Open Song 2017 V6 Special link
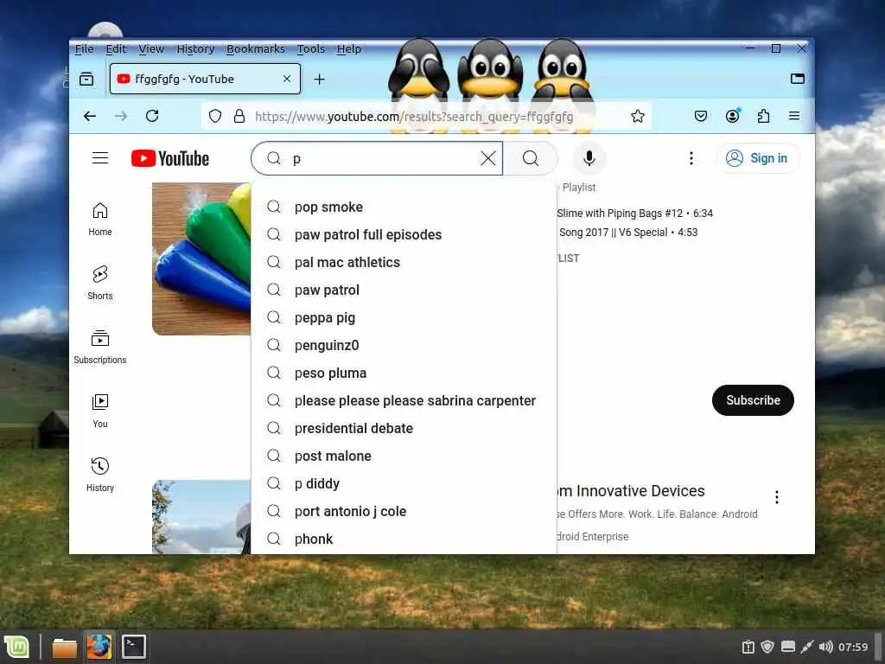The height and width of the screenshot is (664, 885). point(628,233)
